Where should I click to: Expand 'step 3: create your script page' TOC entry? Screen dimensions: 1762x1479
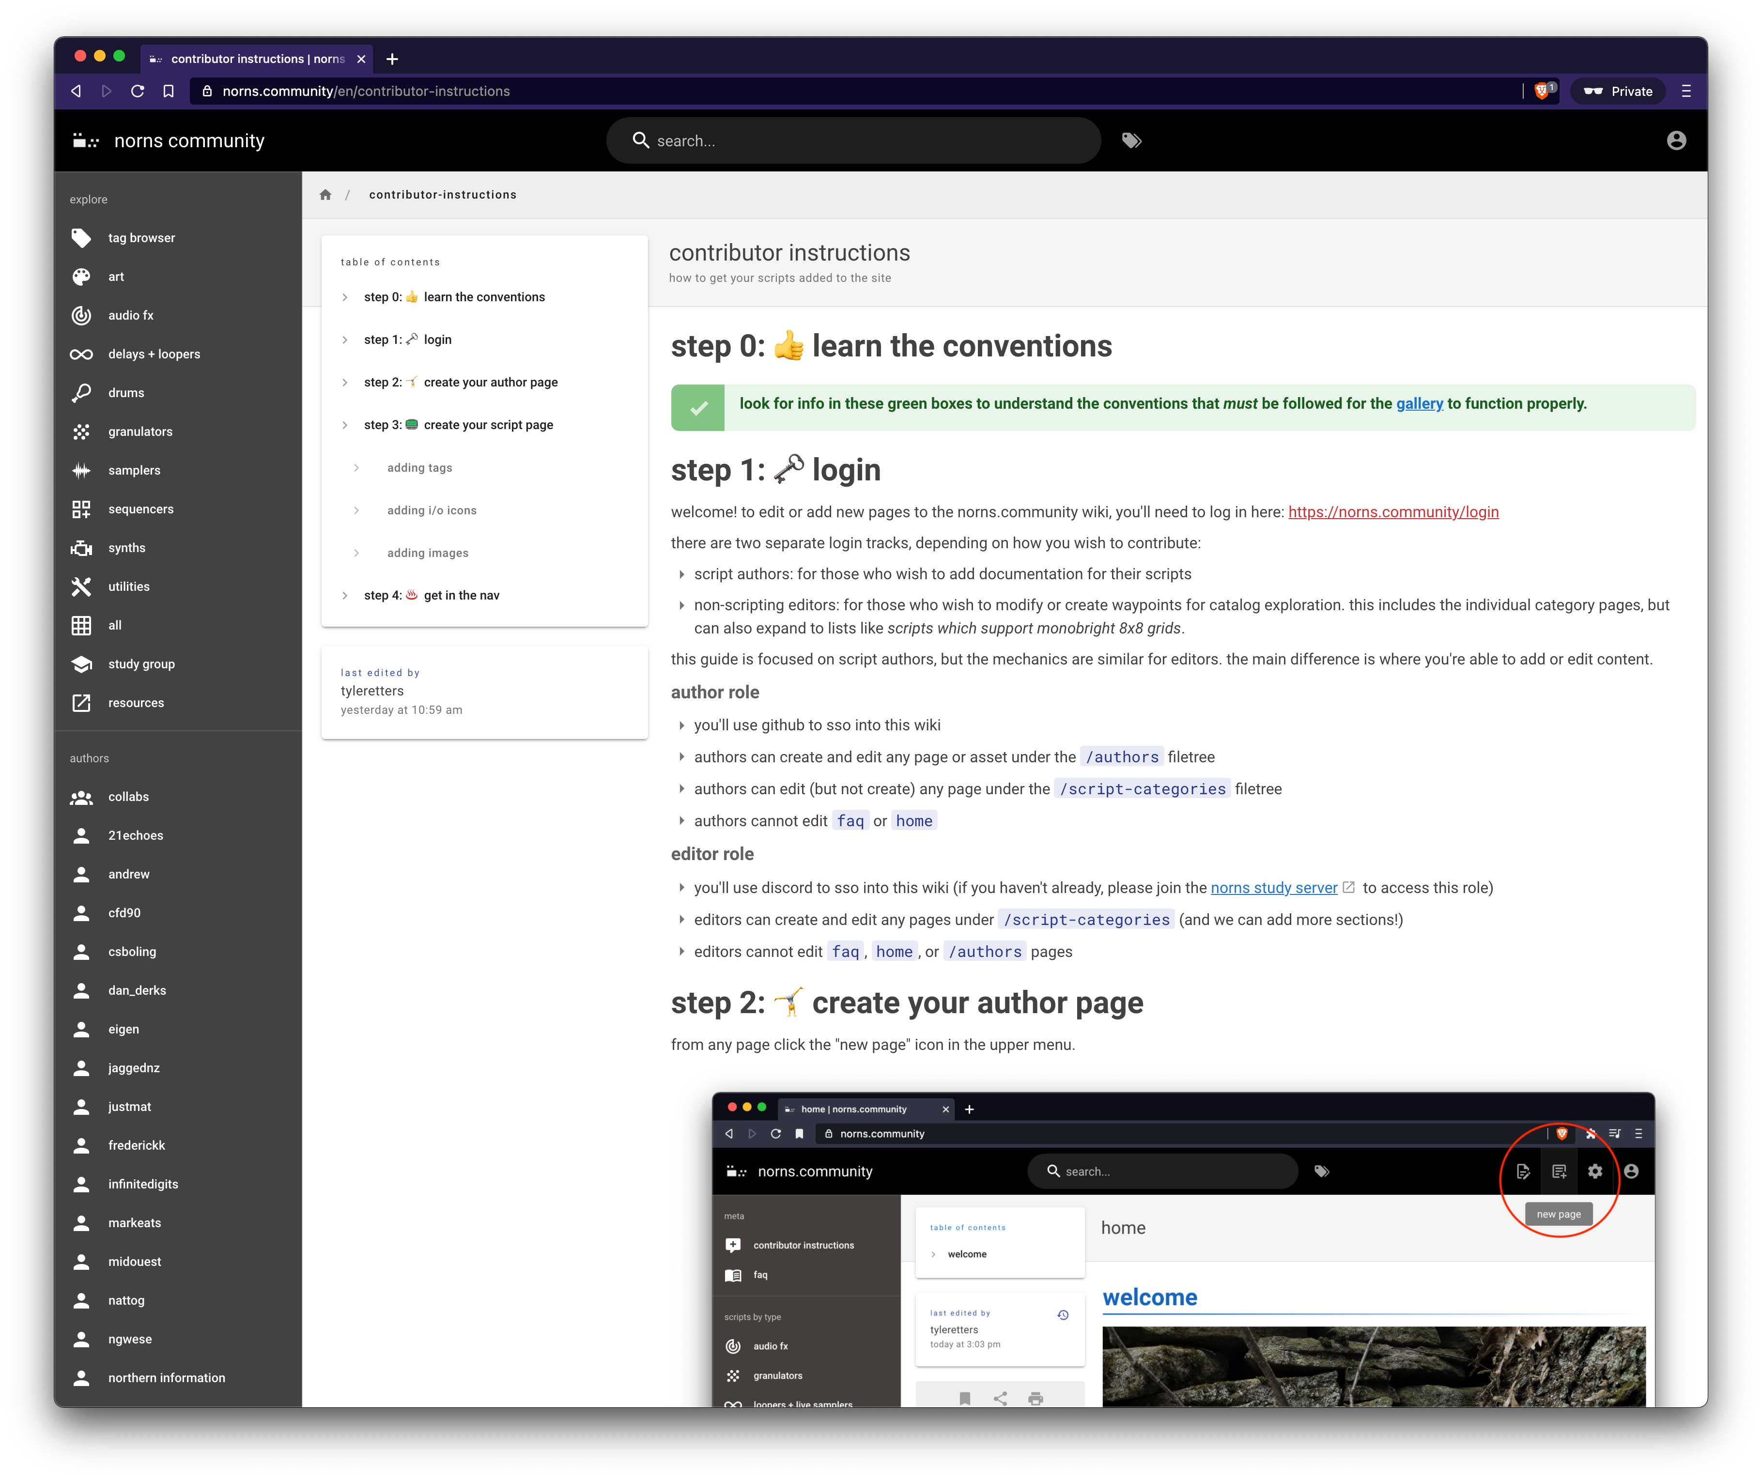point(345,425)
